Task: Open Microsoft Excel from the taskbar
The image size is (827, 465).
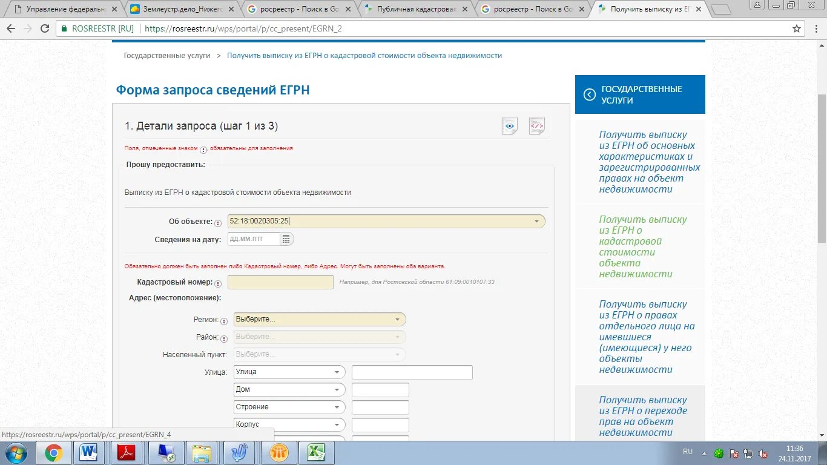Action: (315, 453)
